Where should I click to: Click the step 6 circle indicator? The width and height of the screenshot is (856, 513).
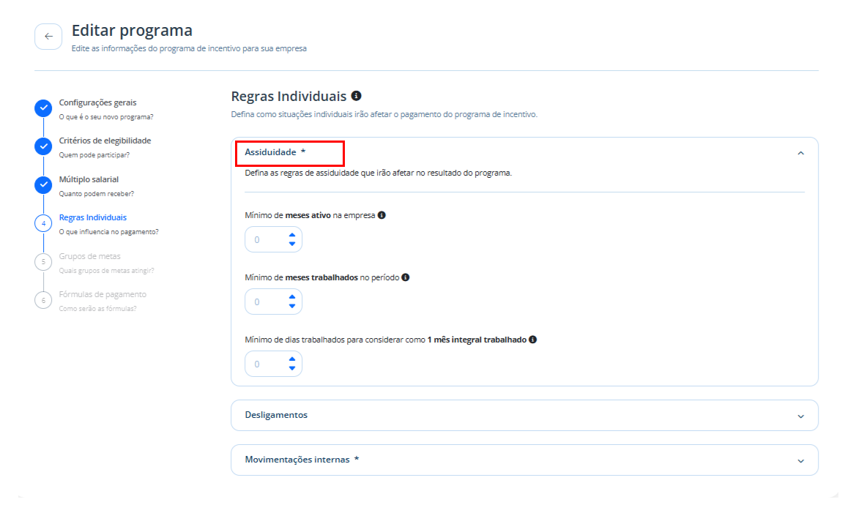tap(43, 300)
